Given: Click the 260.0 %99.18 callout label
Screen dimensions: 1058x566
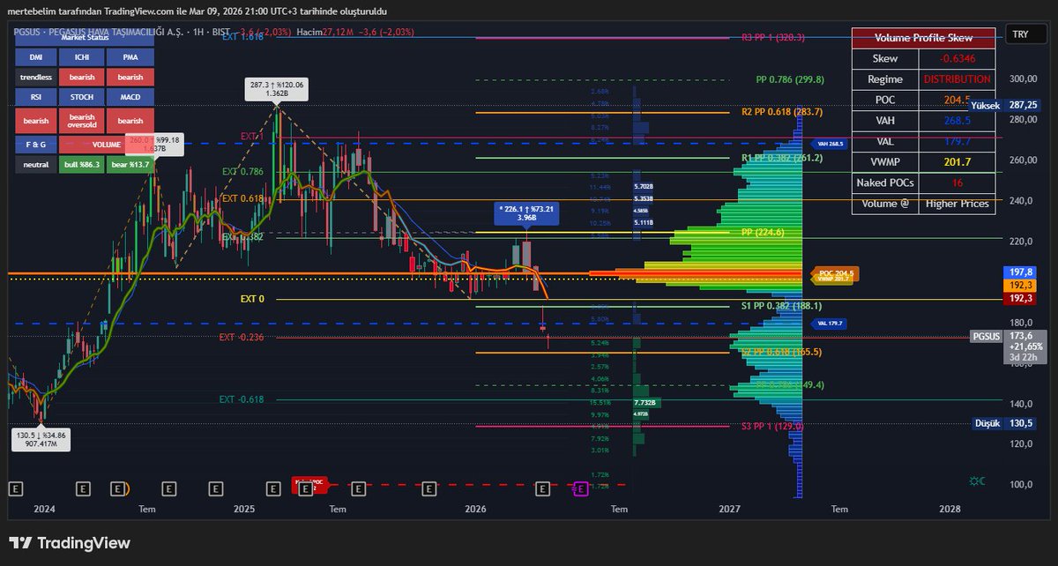Looking at the screenshot, I should (154, 145).
